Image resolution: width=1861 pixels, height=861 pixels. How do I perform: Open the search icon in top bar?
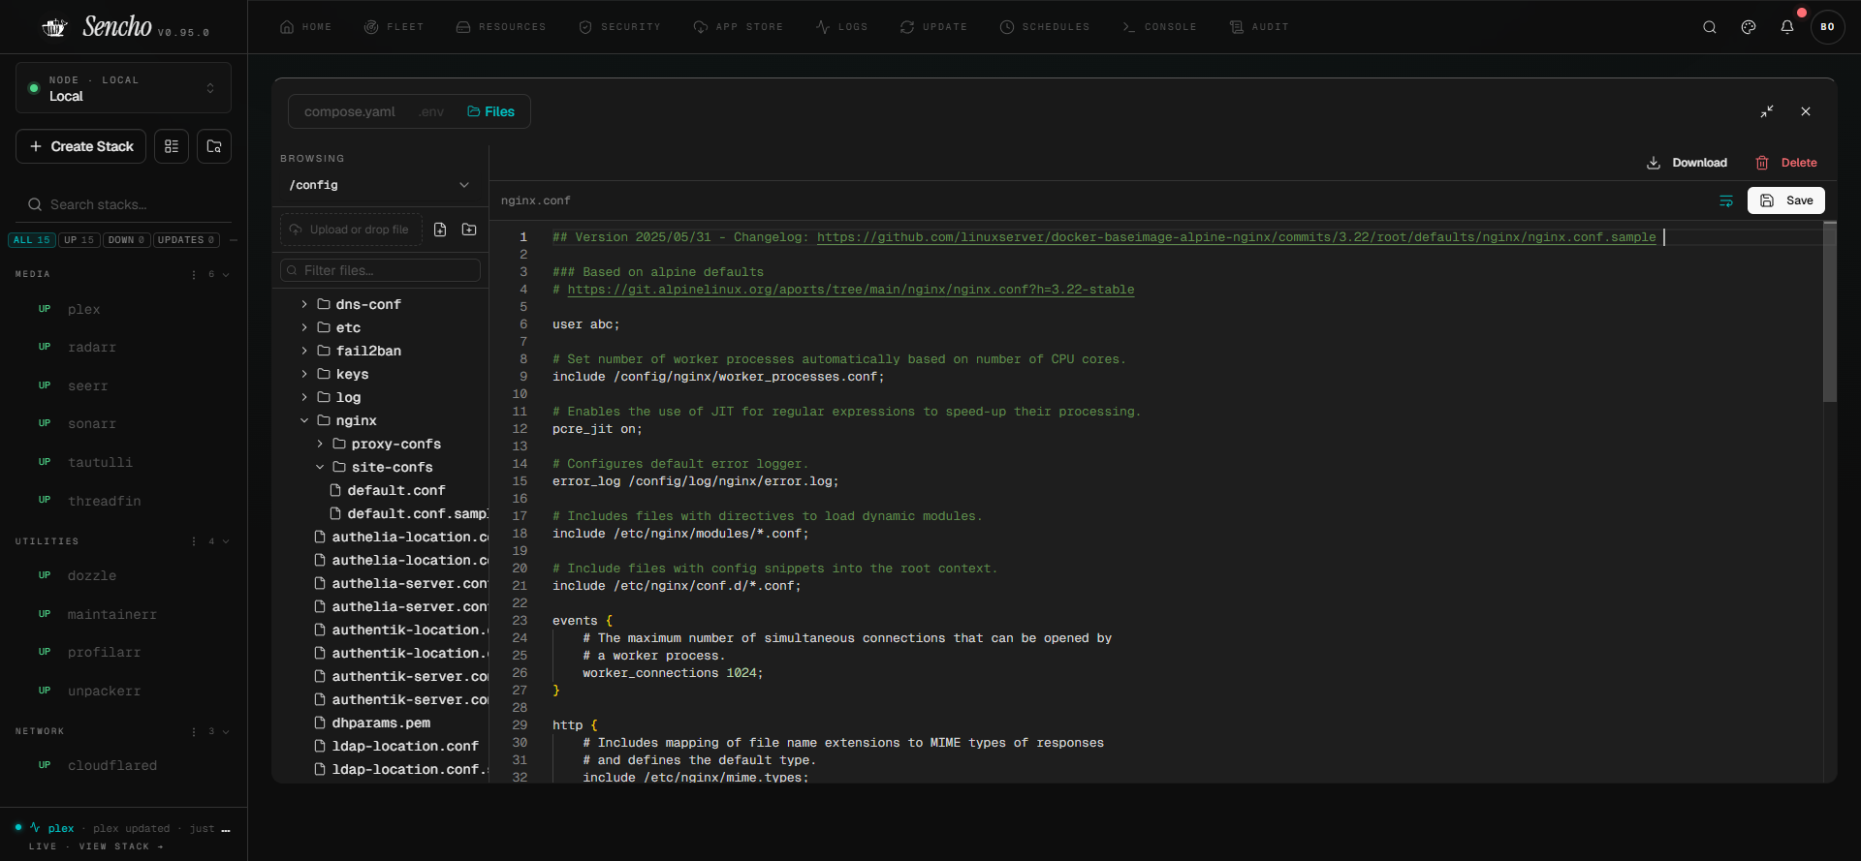1710,27
